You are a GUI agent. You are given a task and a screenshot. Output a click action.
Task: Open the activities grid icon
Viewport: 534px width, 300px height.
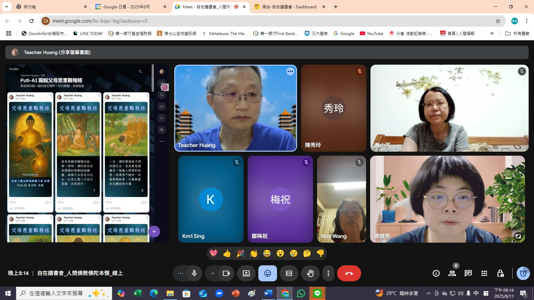pos(484,273)
